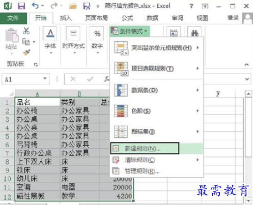Viewport: 253px width, 205px height.
Task: Select row 7 header
Action: coord(7,153)
